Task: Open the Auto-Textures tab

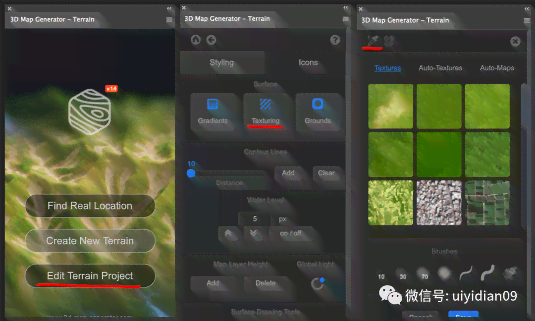Action: (440, 68)
